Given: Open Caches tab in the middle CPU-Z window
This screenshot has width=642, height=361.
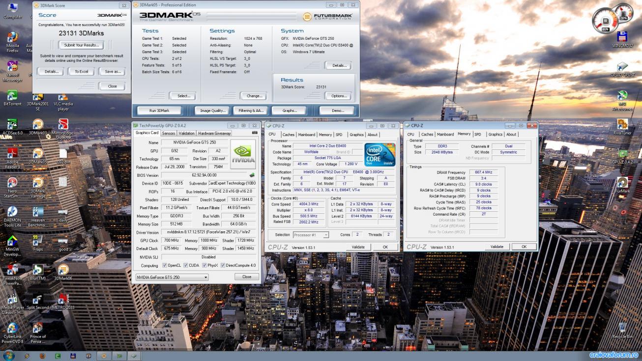Looking at the screenshot, I should pyautogui.click(x=289, y=135).
